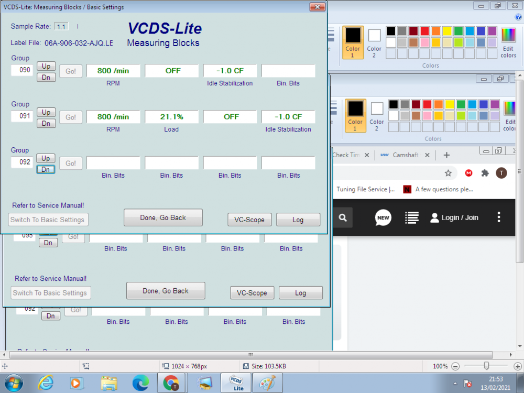Click the Paint zoom slider handle
Image resolution: width=524 pixels, height=393 pixels.
click(x=487, y=366)
